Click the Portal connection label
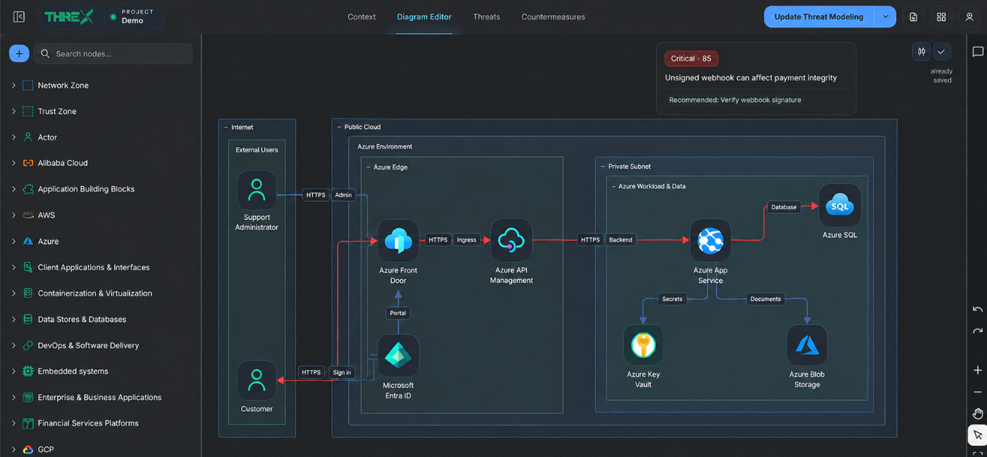Screen dimensions: 987x457 [x=398, y=313]
